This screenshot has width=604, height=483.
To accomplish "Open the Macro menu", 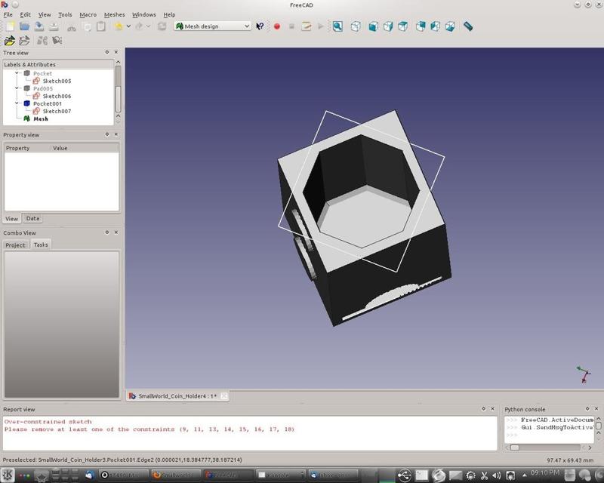I will coord(88,14).
